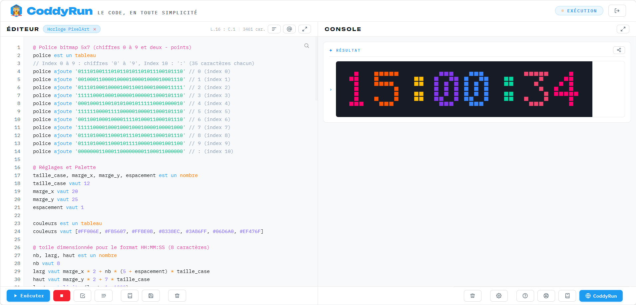Viewport: 636px width, 305px height.
Task: Click line number 16 in the gutter
Action: tap(17, 167)
